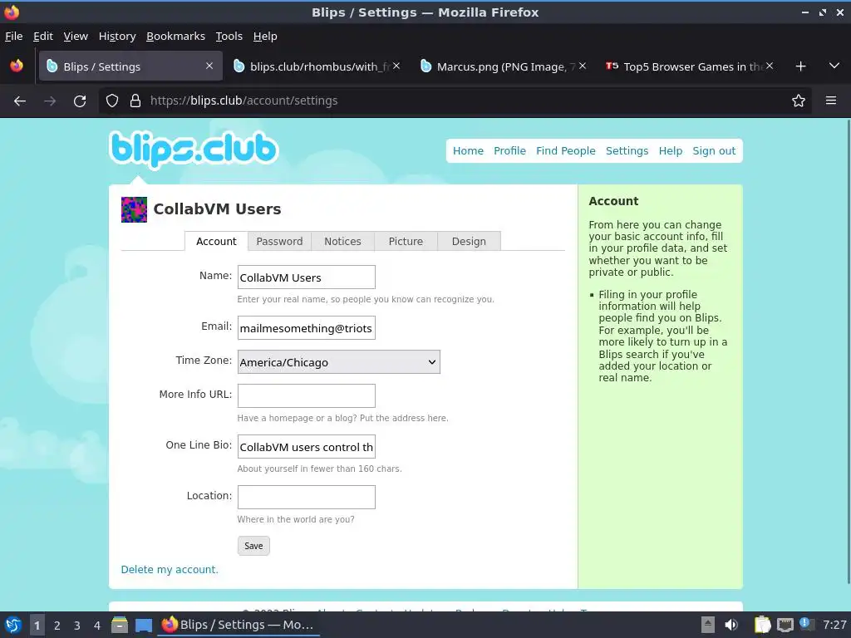Switch to blips.club/rhombus tab
Image resolution: width=851 pixels, height=638 pixels.
(x=317, y=66)
